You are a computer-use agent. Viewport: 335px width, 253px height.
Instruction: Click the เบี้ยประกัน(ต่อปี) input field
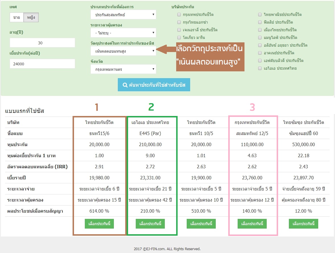(42, 64)
